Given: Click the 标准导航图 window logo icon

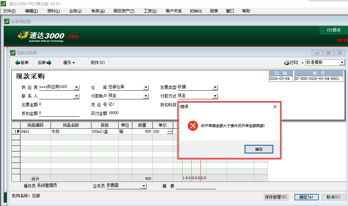Looking at the screenshot, I should [6, 21].
